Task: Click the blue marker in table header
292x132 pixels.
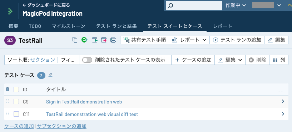Action: [8, 90]
